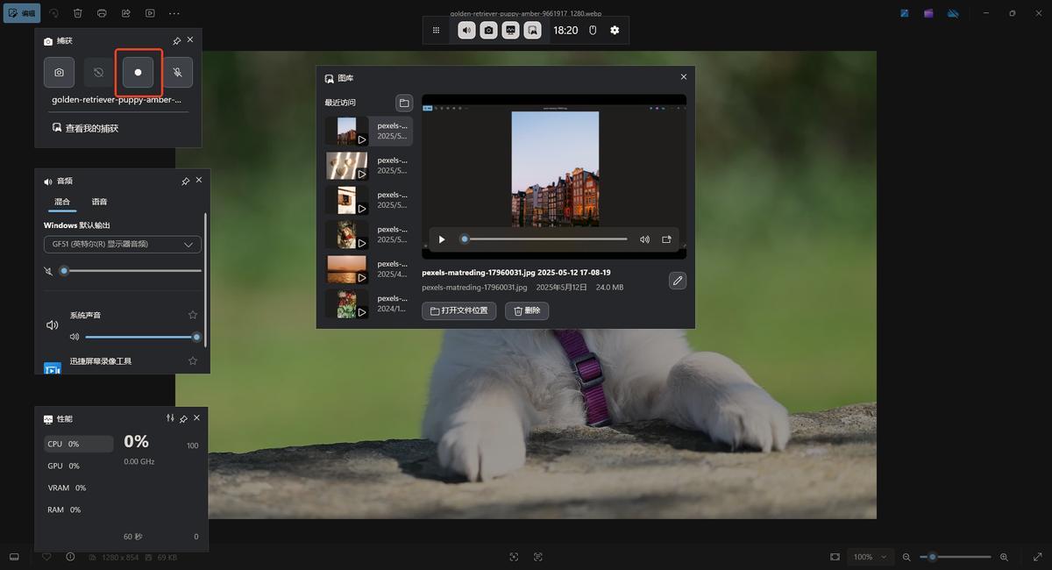
Task: Open the zoom 100% dropdown
Action: (x=870, y=557)
